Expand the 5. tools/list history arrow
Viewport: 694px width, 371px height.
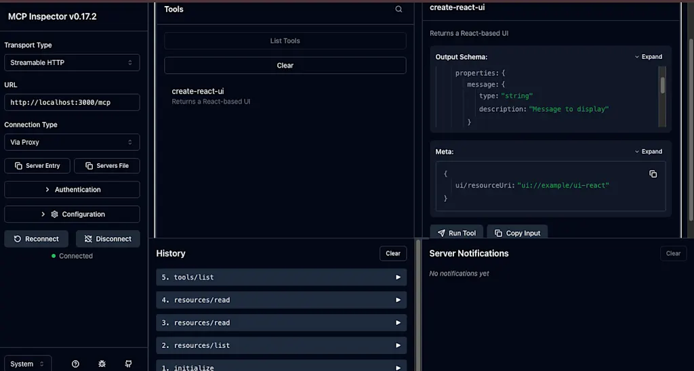point(398,278)
